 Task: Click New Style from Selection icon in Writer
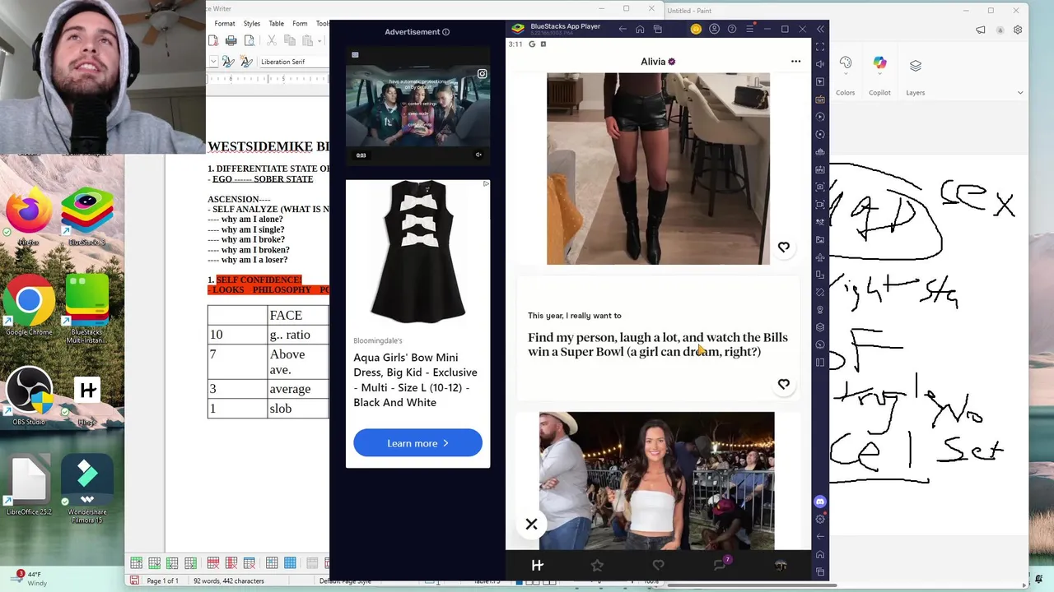click(245, 62)
